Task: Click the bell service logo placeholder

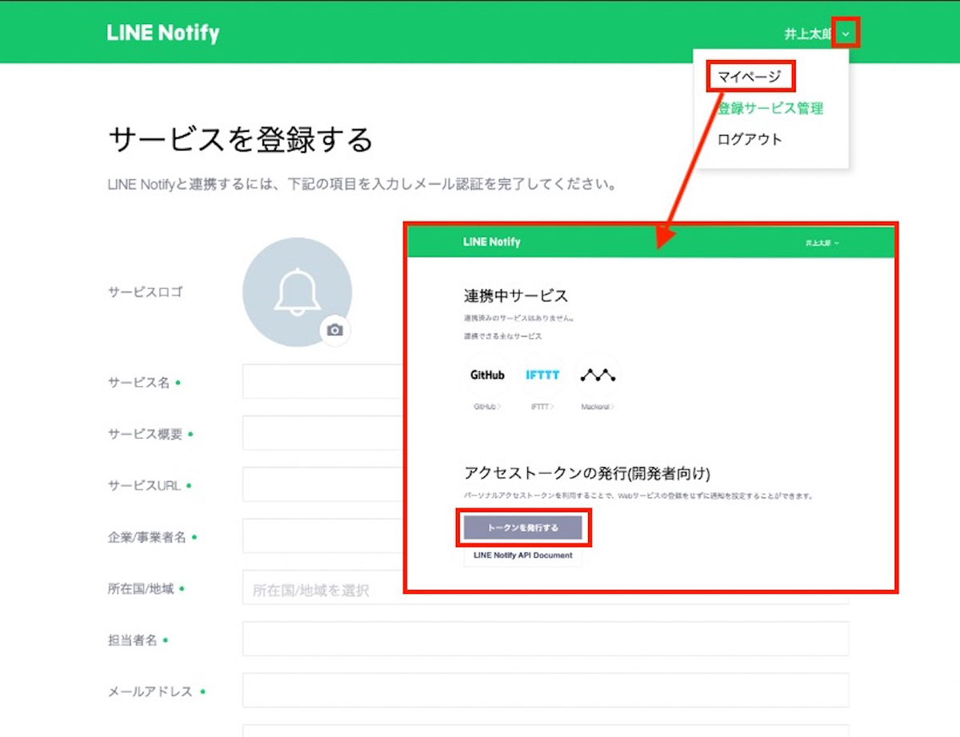Action: pos(297,292)
